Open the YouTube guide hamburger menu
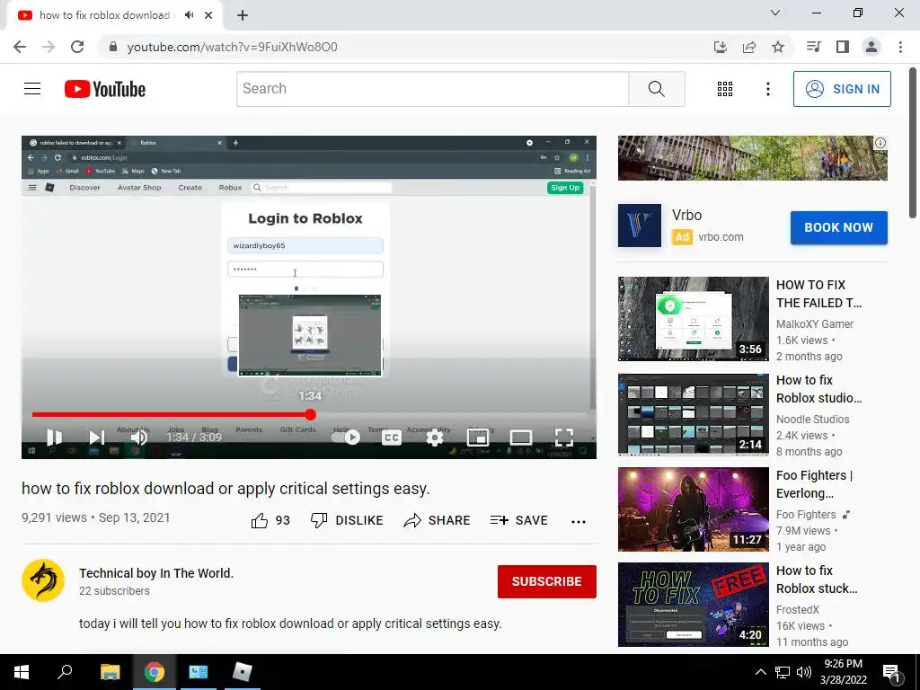 pyautogui.click(x=32, y=89)
